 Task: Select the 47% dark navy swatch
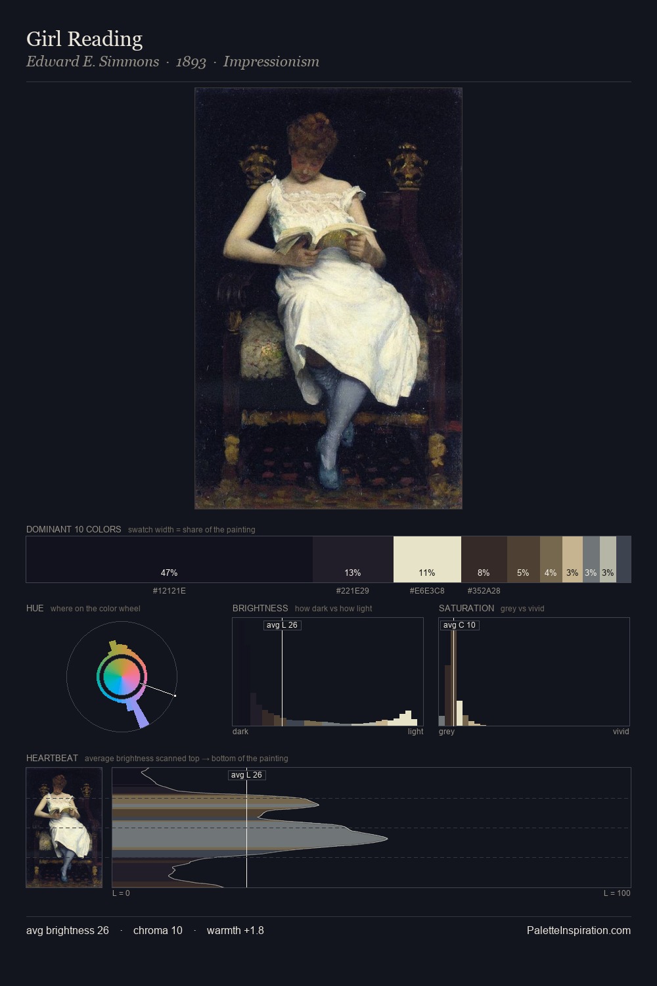[x=170, y=559]
